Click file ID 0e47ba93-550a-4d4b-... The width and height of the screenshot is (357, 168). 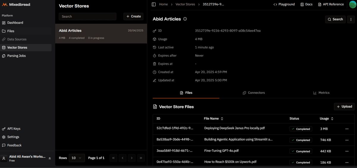175,162
